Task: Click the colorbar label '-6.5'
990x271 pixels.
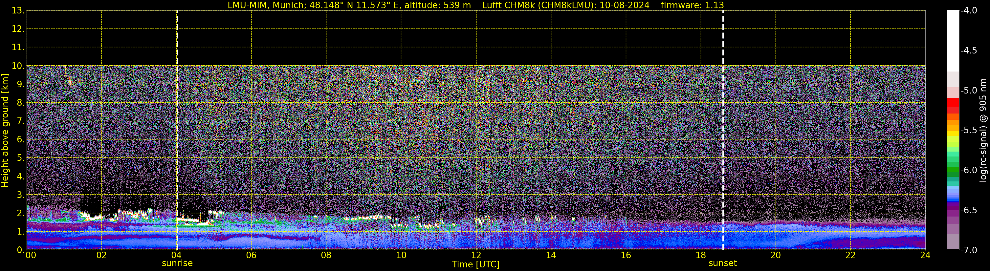Action: click(969, 210)
